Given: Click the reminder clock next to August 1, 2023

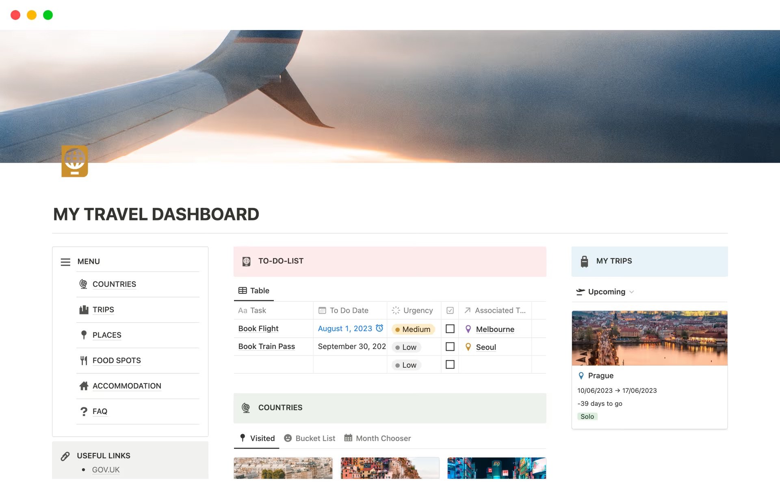Looking at the screenshot, I should tap(379, 328).
